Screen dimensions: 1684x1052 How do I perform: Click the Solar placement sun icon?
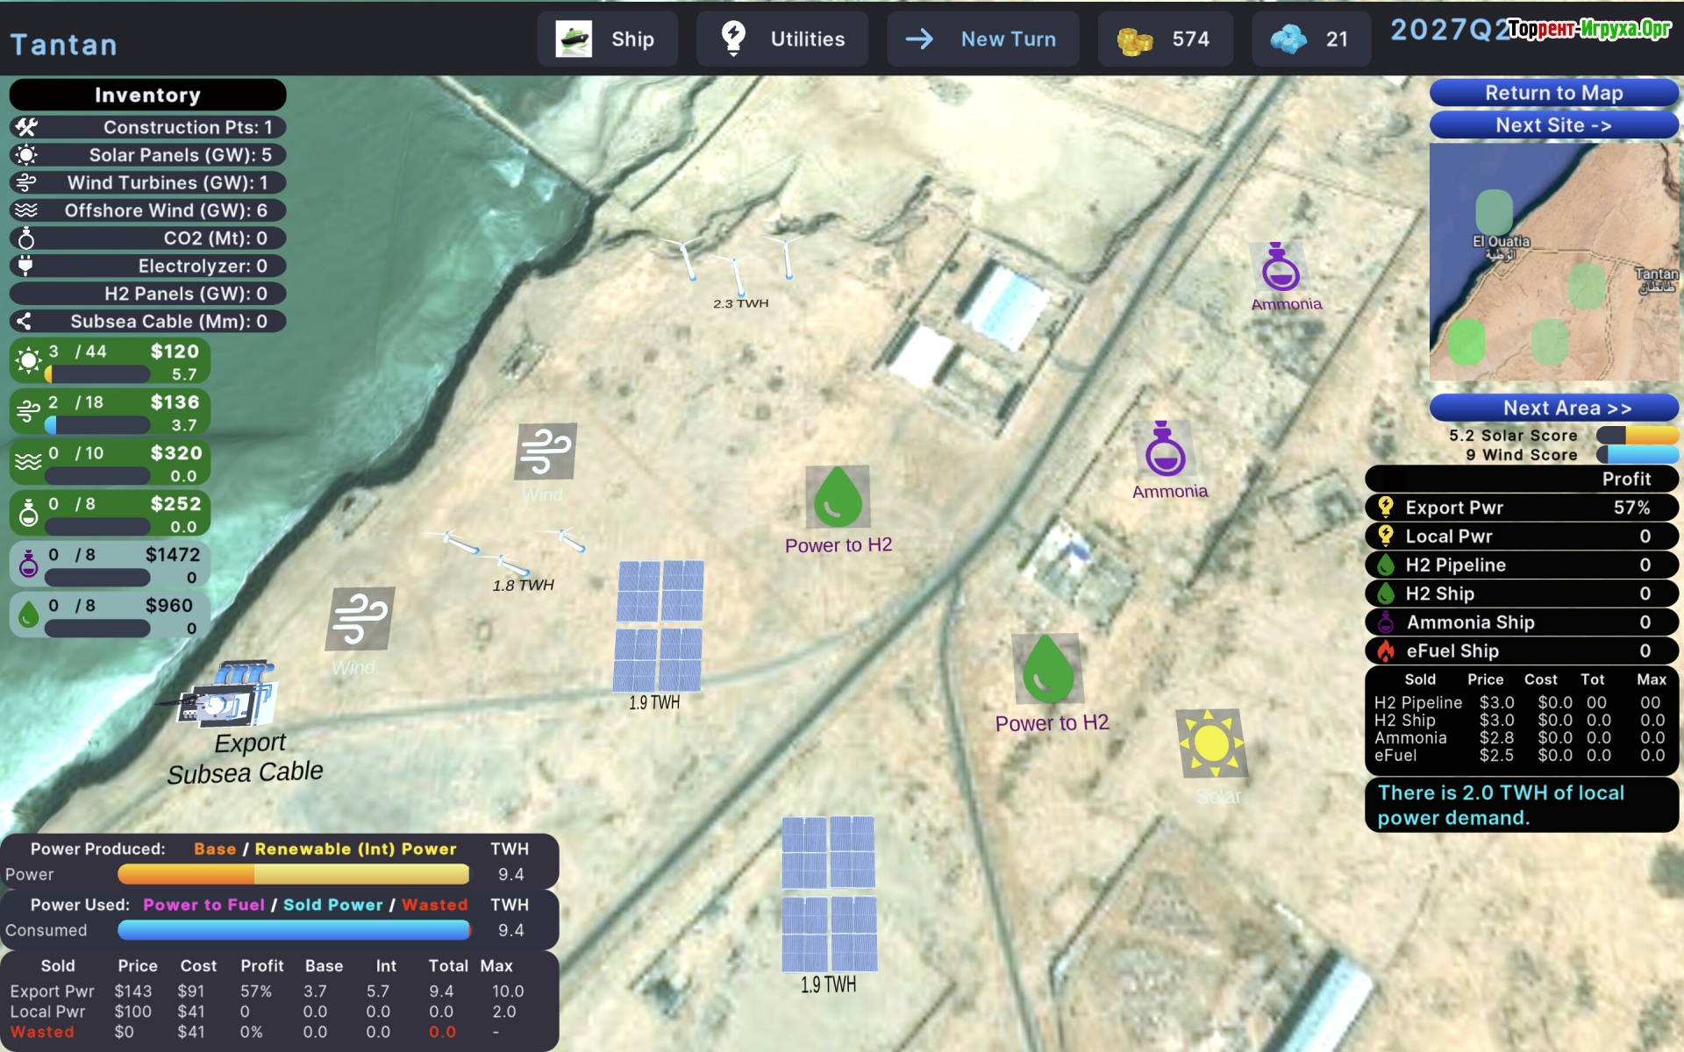click(x=1211, y=743)
